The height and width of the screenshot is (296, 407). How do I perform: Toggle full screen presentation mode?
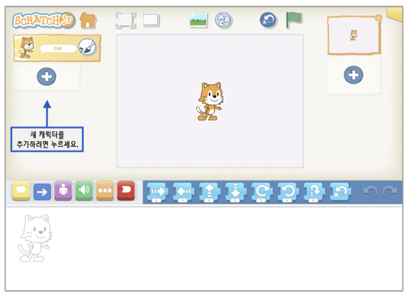coord(126,20)
